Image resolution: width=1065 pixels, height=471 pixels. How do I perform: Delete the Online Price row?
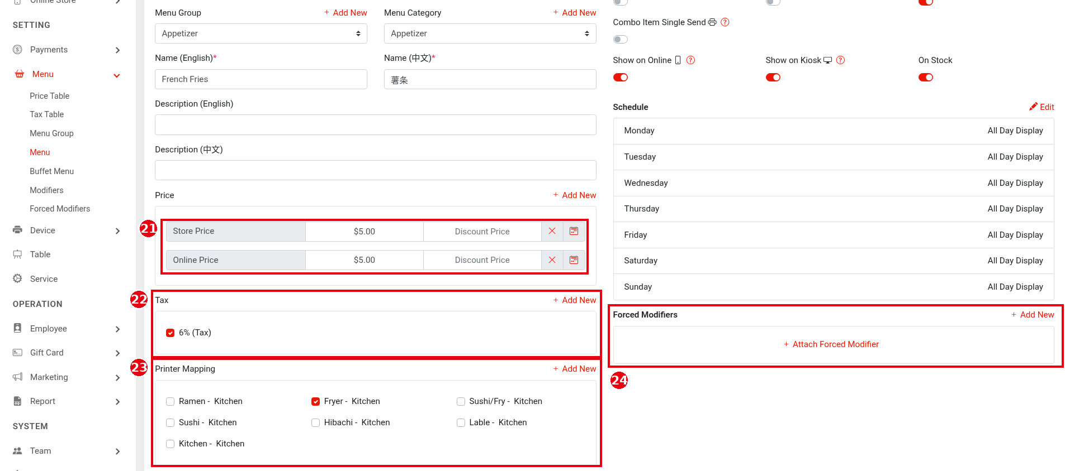pyautogui.click(x=552, y=260)
